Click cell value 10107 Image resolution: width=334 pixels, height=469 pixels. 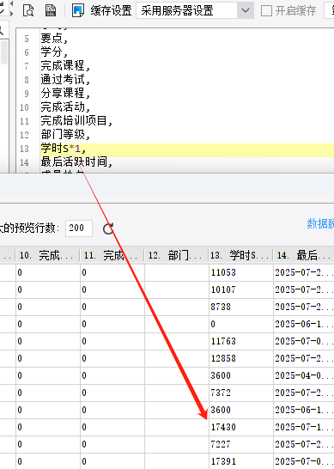pos(223,289)
